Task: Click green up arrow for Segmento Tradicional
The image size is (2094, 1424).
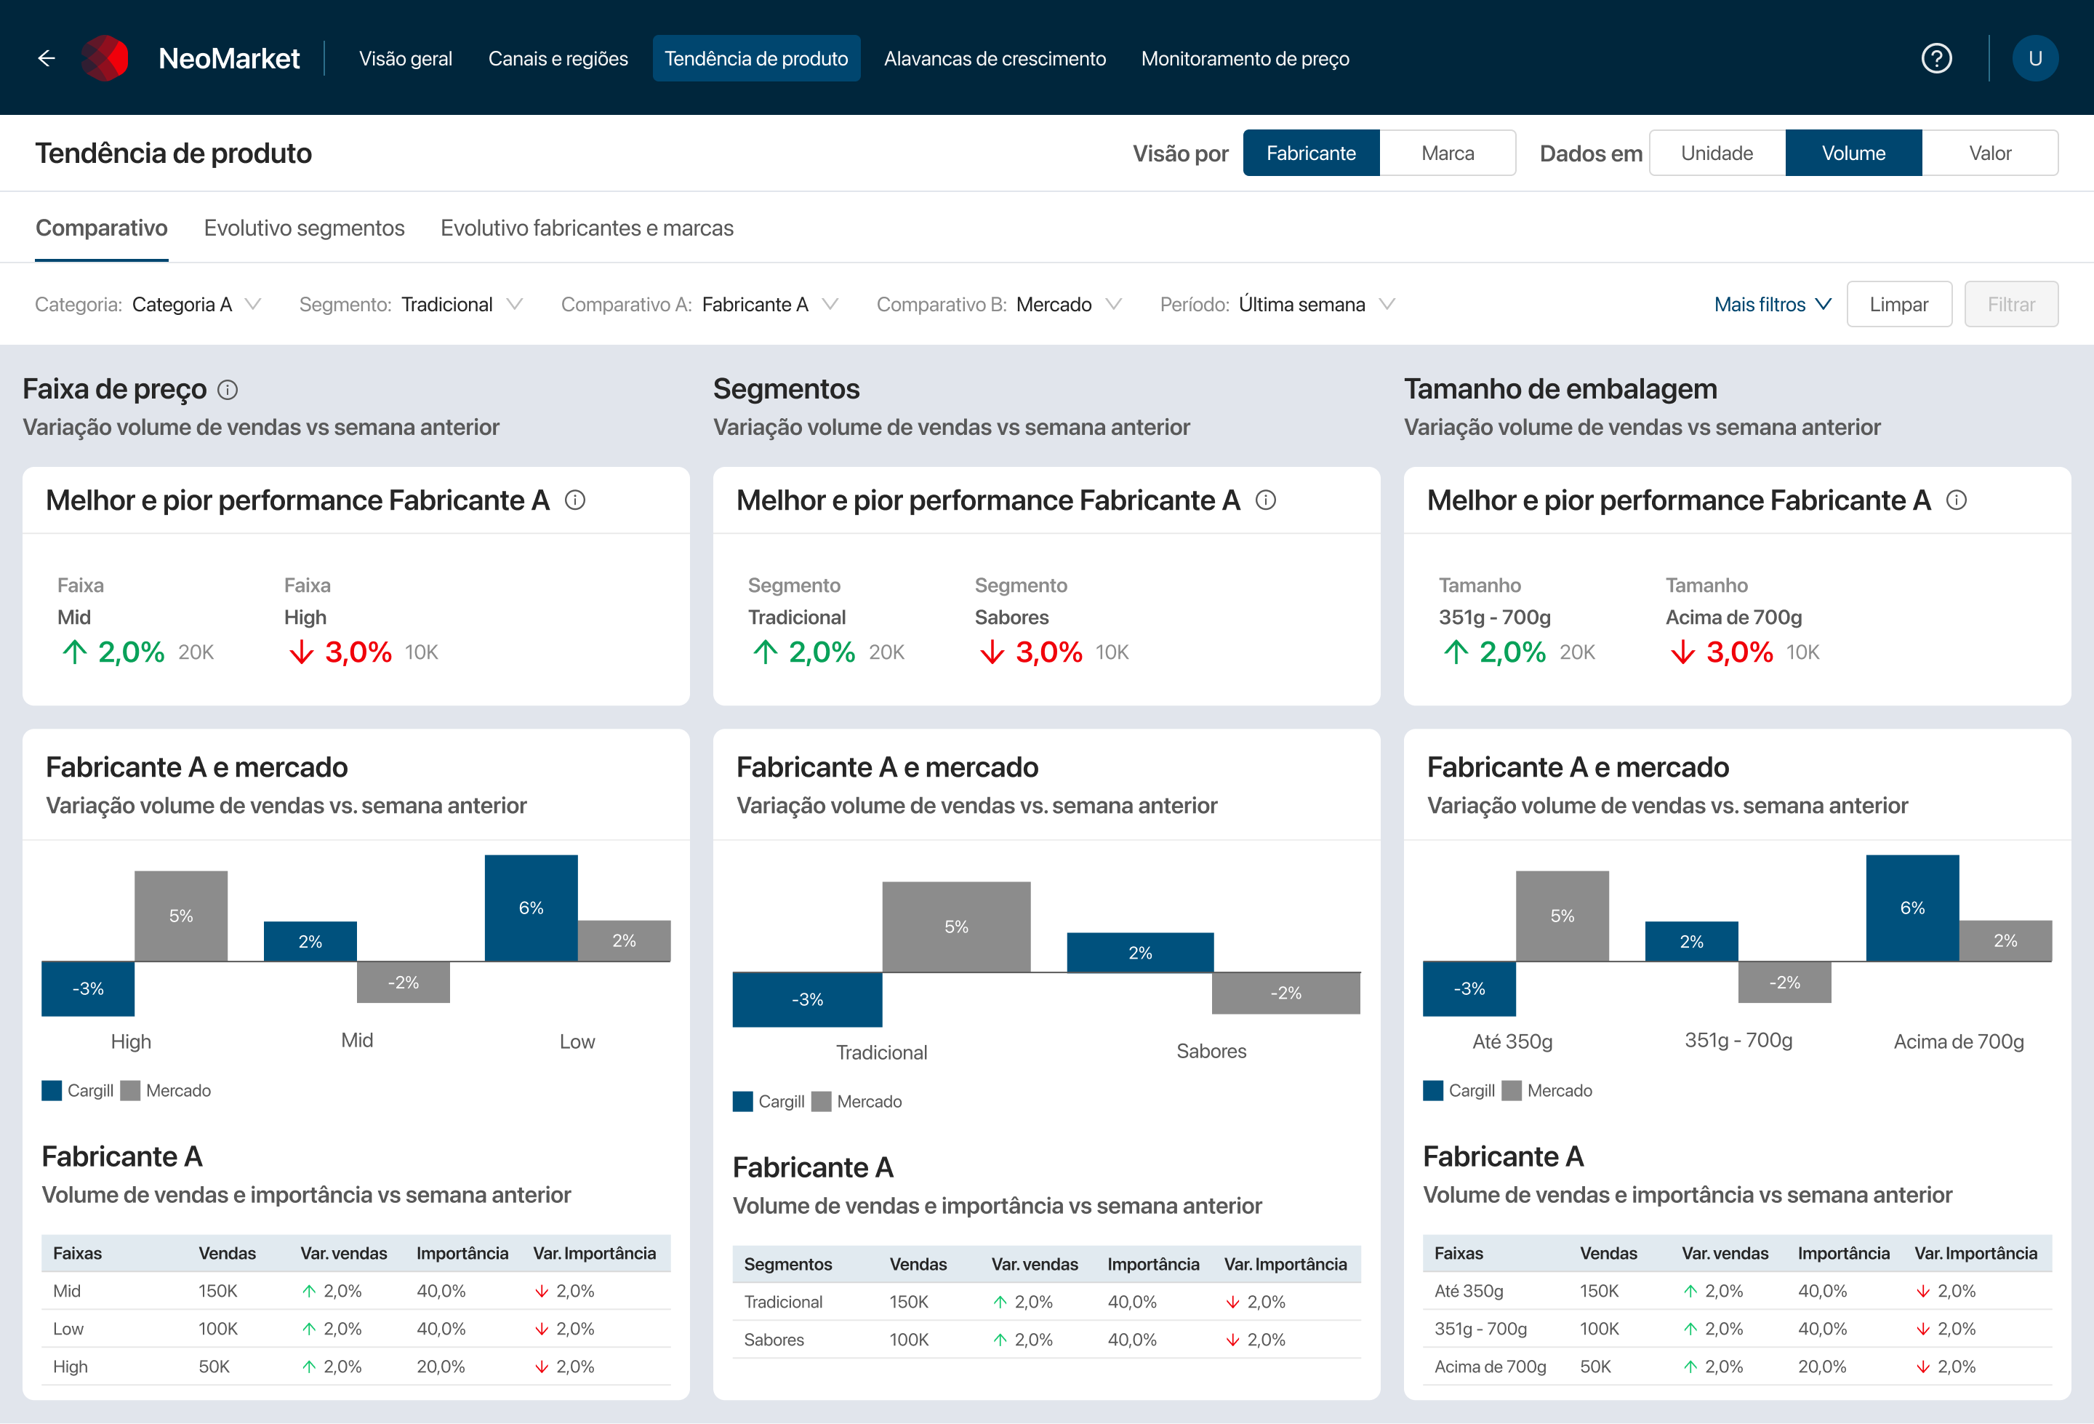Action: click(765, 652)
